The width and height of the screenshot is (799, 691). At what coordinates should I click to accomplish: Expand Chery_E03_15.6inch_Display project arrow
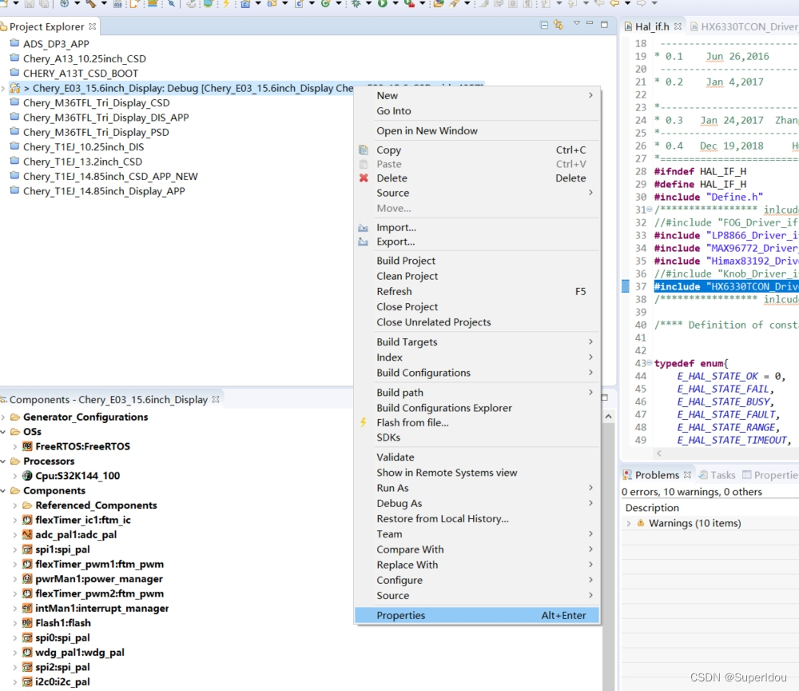pyautogui.click(x=3, y=88)
